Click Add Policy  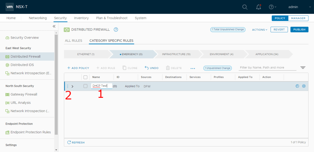point(78,68)
